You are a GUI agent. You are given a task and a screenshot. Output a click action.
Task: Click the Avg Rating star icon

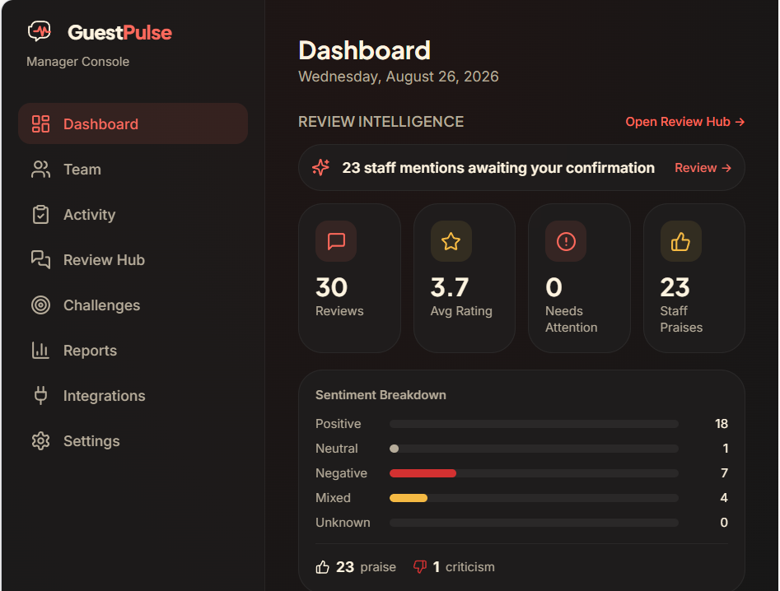(x=451, y=241)
